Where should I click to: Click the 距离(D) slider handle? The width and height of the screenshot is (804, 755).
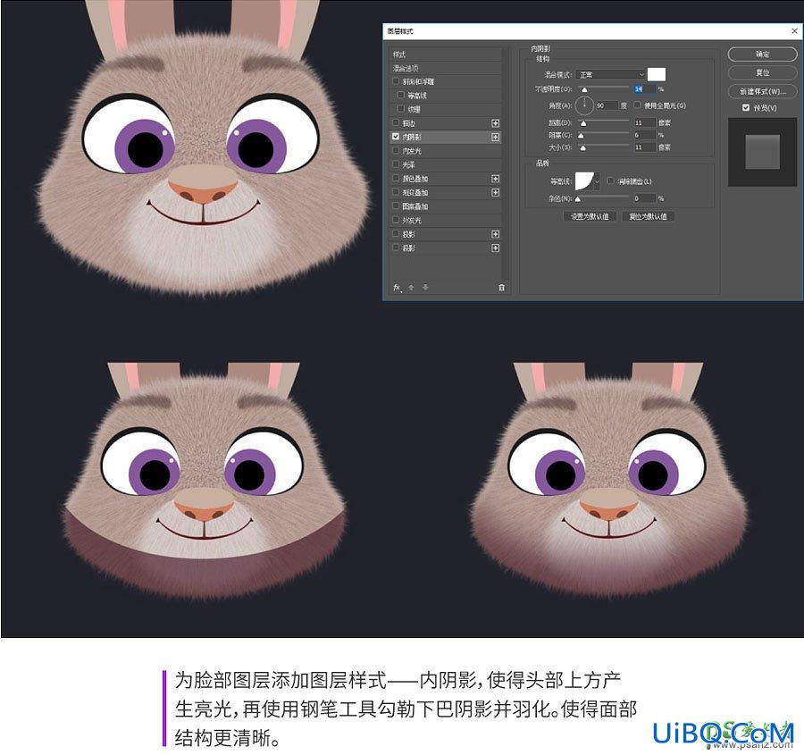point(583,123)
